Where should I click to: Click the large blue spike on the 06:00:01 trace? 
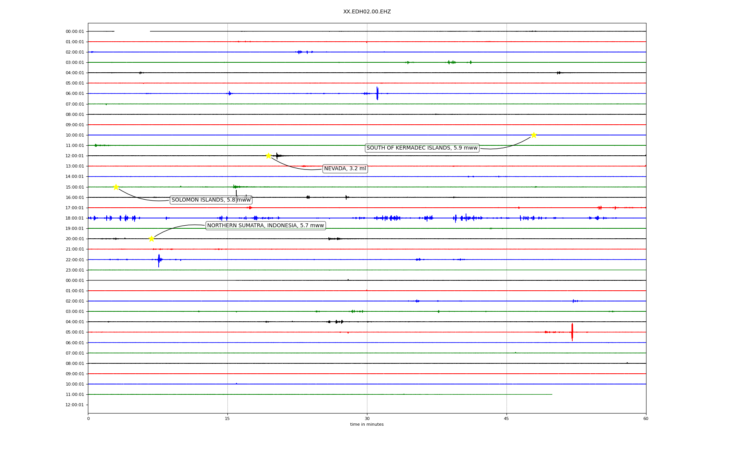click(377, 93)
